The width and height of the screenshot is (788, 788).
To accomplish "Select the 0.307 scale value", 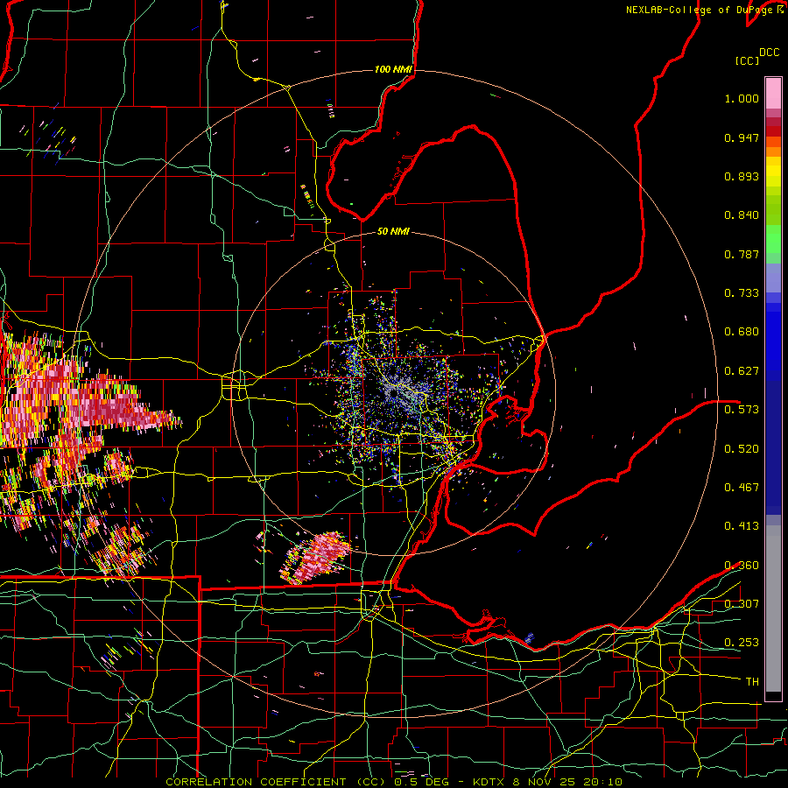I will 742,603.
